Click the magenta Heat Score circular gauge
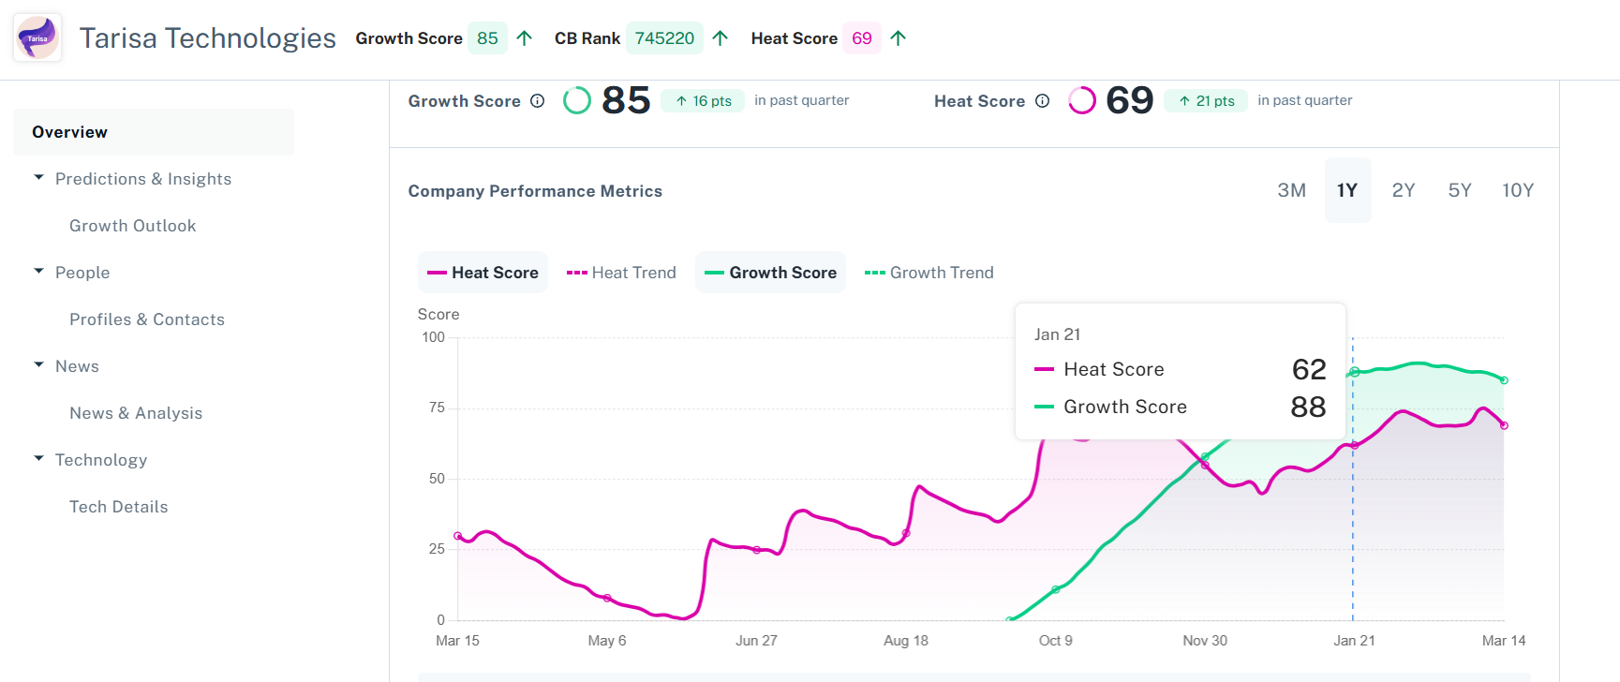 tap(1082, 100)
